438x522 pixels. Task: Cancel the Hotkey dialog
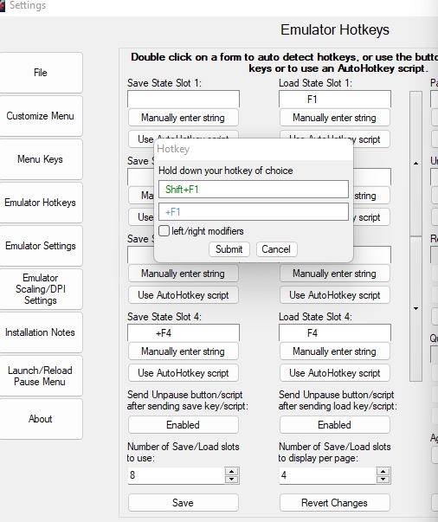tap(276, 249)
